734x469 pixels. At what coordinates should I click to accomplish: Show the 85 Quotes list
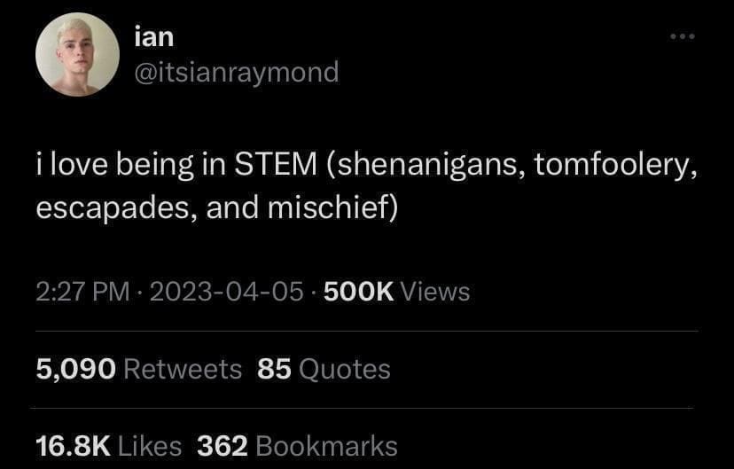click(x=324, y=369)
